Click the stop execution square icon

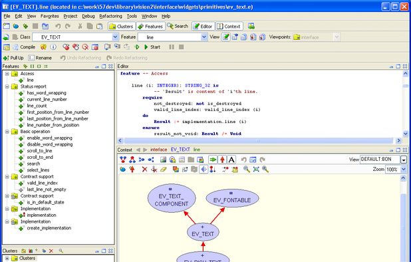181,47
